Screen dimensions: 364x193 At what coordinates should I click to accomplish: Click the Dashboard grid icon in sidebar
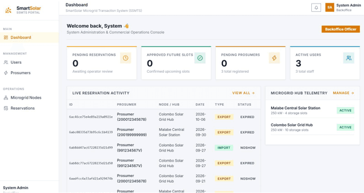pyautogui.click(x=6, y=37)
